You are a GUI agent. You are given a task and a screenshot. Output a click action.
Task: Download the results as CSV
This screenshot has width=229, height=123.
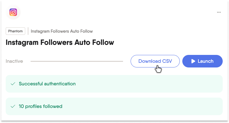tap(155, 61)
